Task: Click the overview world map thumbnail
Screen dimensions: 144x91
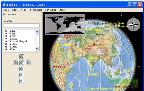Action: coord(65,24)
